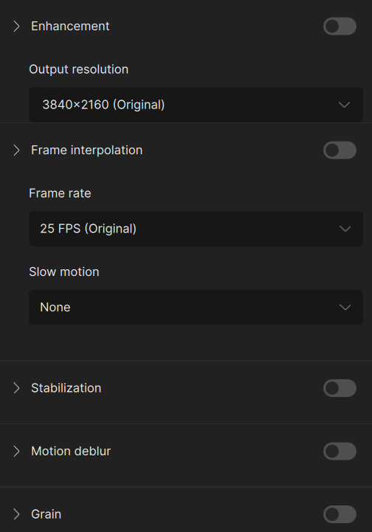The height and width of the screenshot is (532, 372).
Task: Click the Grain section heading text
Action: pos(46,514)
